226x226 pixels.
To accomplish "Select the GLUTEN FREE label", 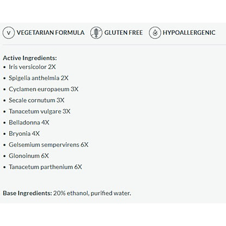I will (x=123, y=33).
